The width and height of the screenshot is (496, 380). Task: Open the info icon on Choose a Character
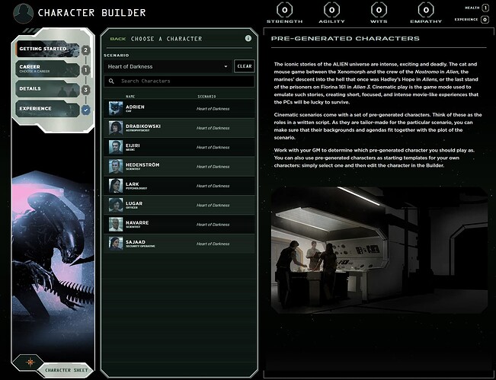click(248, 38)
